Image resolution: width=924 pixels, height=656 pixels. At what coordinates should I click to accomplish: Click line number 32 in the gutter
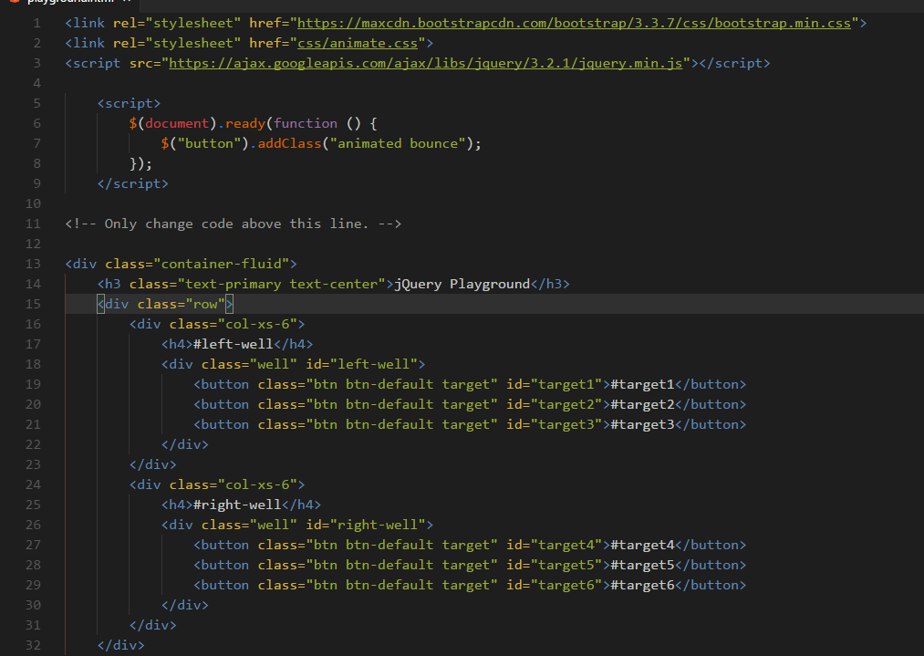(x=33, y=645)
